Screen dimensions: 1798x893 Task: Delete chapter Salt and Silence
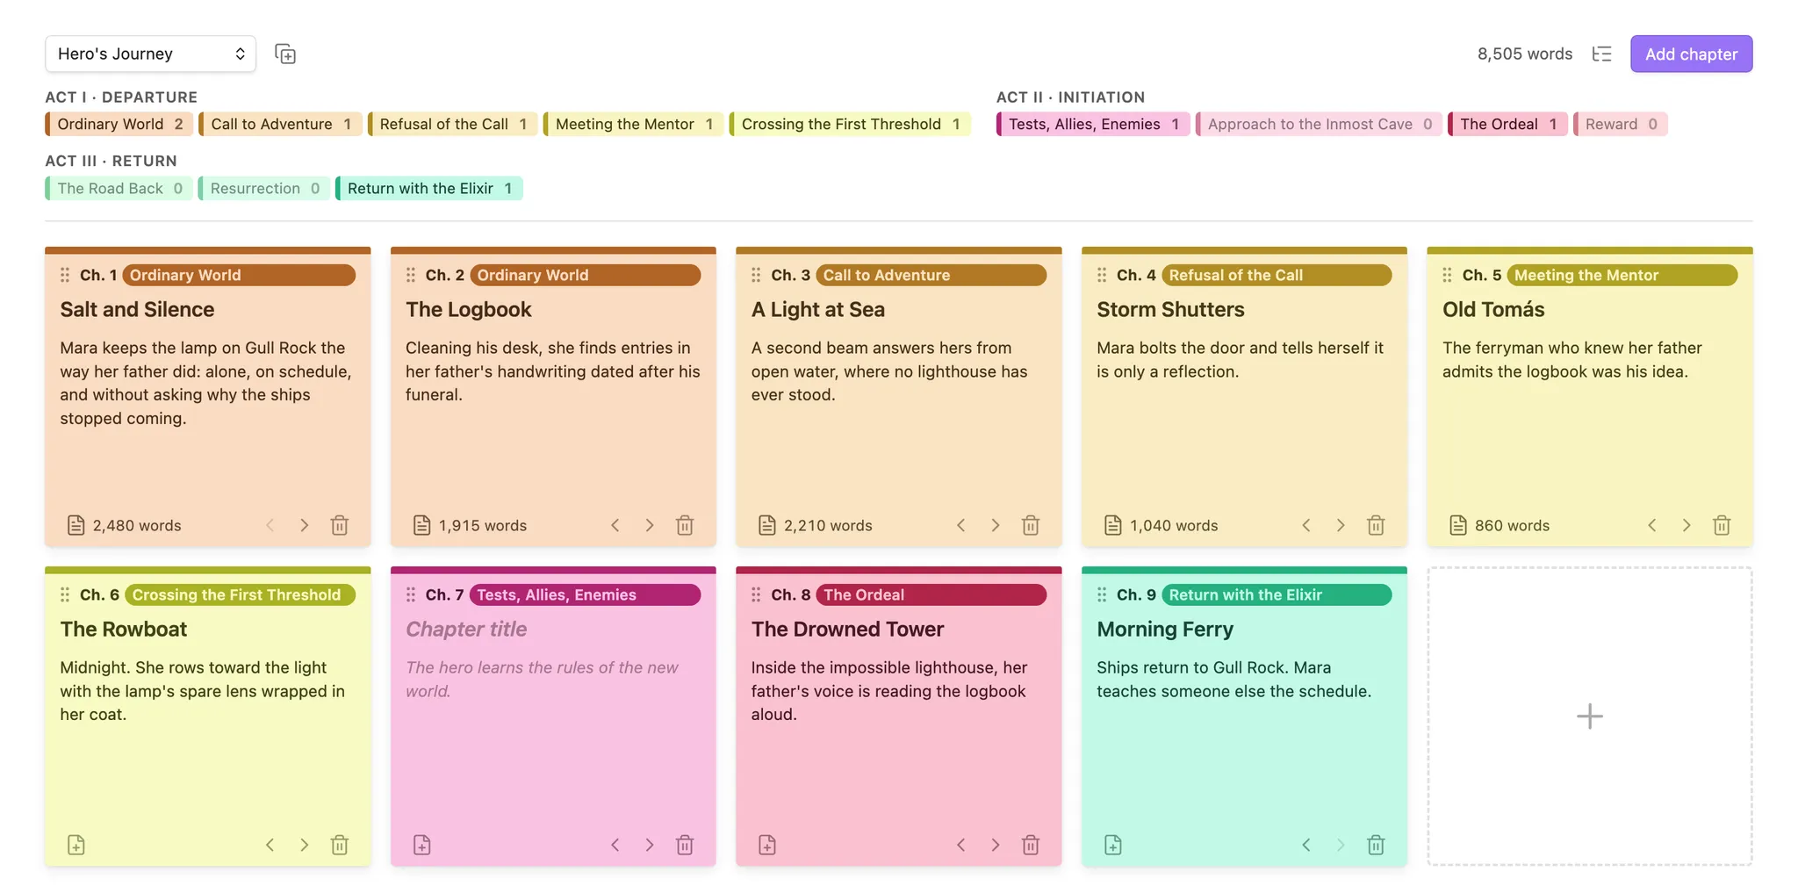pos(340,525)
